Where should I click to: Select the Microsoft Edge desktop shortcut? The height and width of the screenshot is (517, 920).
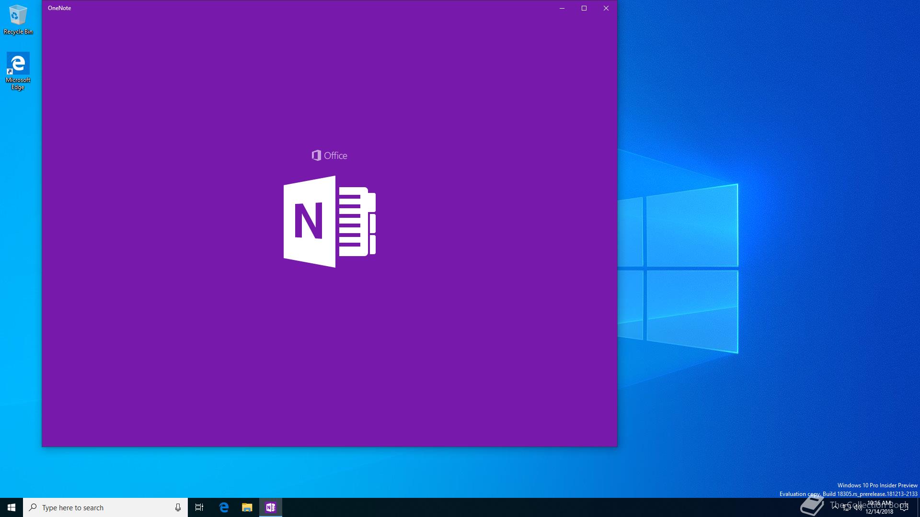pos(18,71)
